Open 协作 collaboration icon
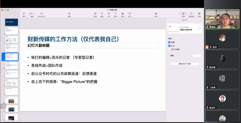This screenshot has height=123, width=241. (x=156, y=13)
